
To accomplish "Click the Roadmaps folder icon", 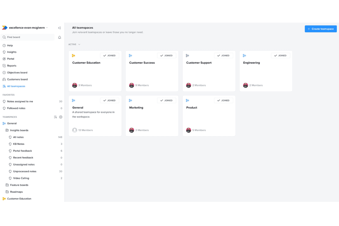I will pos(7,192).
